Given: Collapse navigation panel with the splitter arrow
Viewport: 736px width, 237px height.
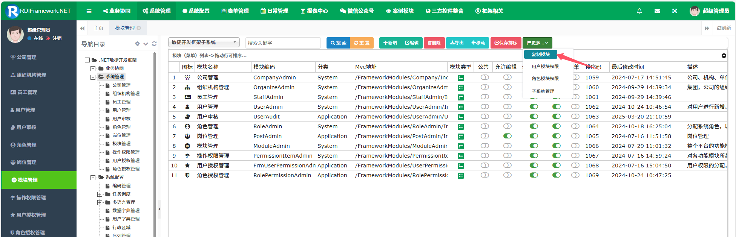Looking at the screenshot, I should (x=159, y=209).
